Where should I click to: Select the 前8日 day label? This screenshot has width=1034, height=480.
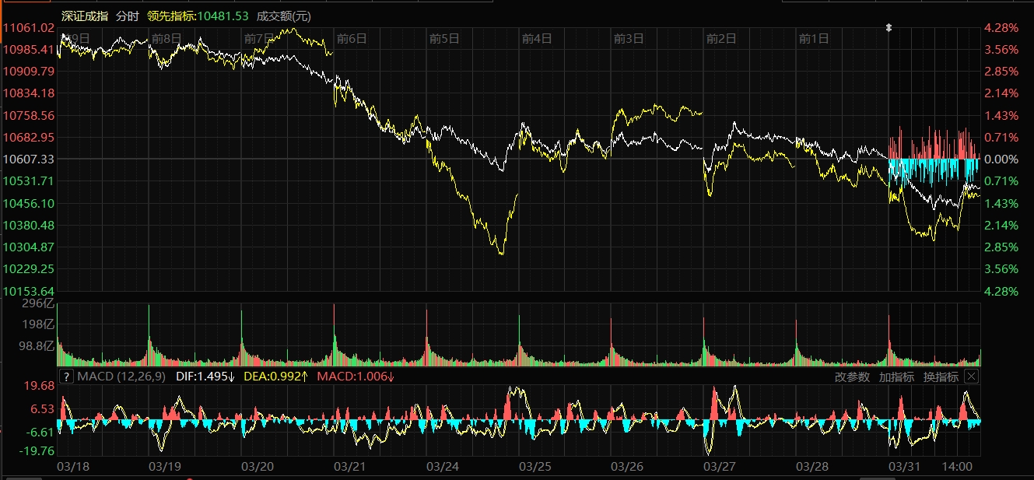click(x=166, y=37)
